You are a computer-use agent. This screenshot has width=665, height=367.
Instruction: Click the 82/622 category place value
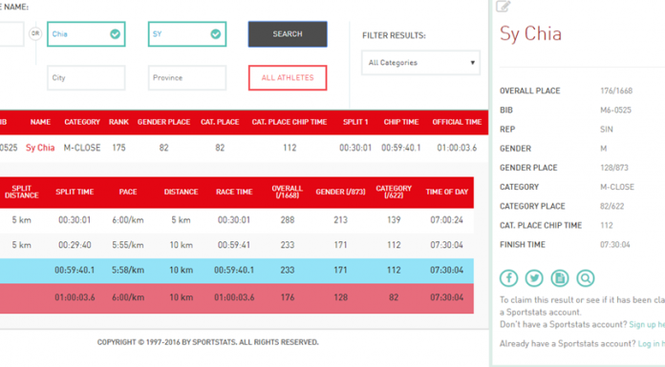pyautogui.click(x=612, y=206)
